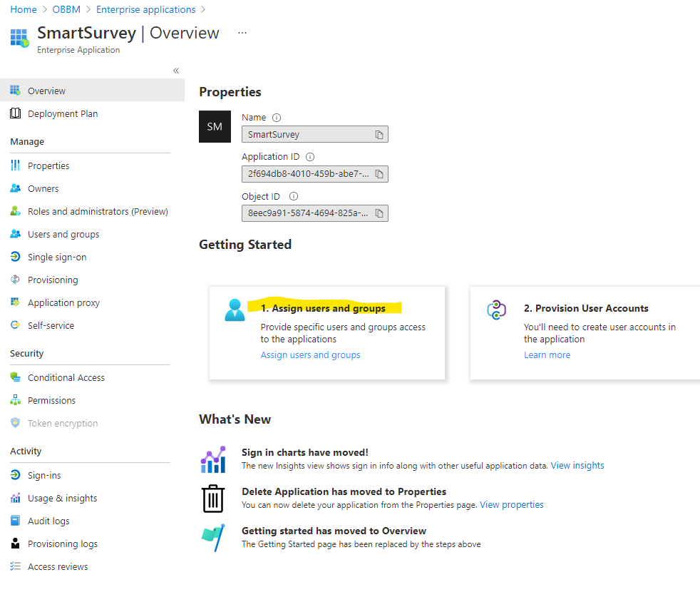Click Learn more under Provision User Accounts

coord(547,354)
